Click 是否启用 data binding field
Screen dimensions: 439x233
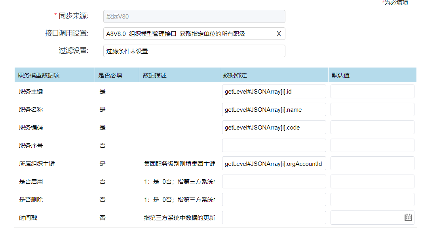[274, 182]
